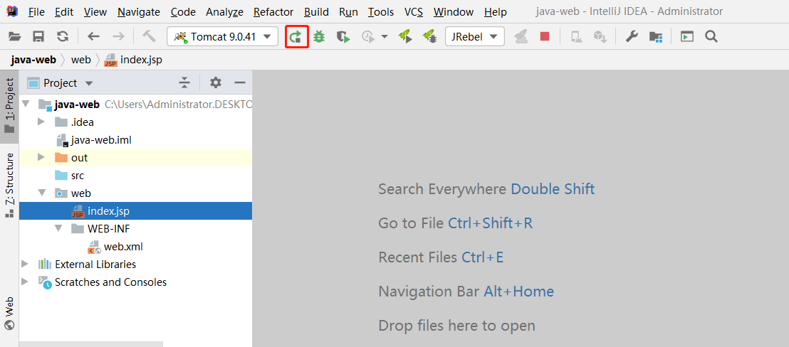Collapse the WEB-INF folder arrow
The image size is (789, 347).
[59, 228]
